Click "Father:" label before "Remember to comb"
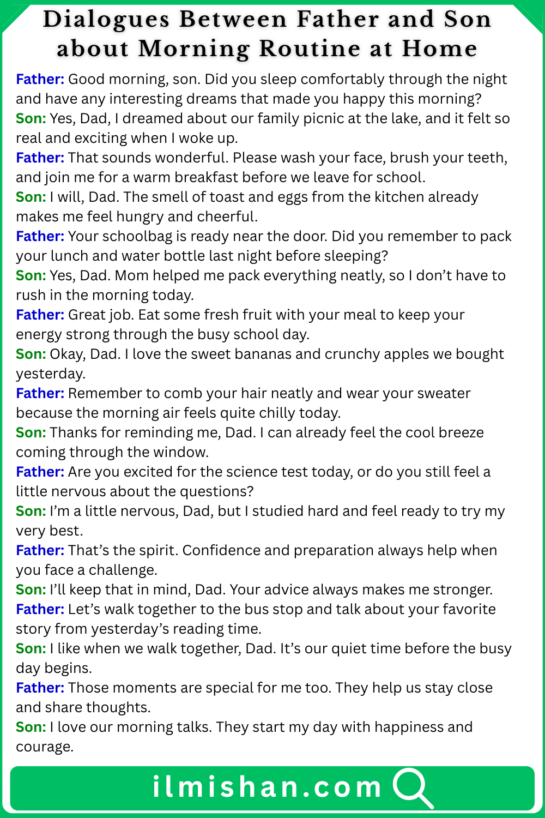This screenshot has height=818, width=545. tap(40, 394)
